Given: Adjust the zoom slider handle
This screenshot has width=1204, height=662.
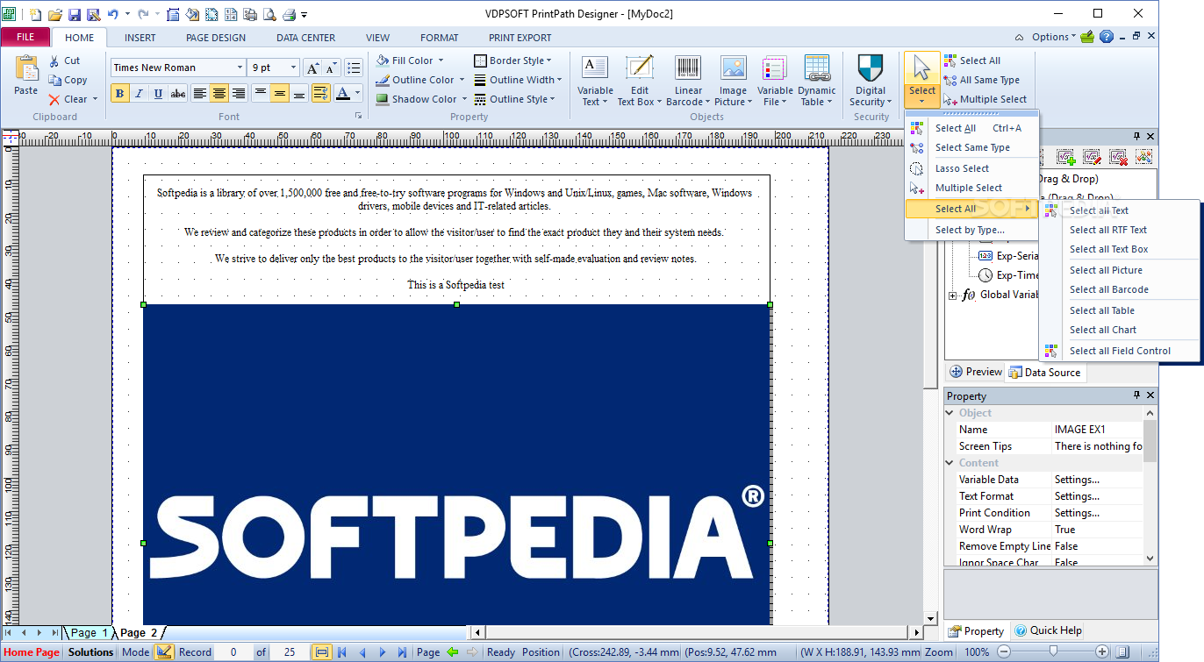Looking at the screenshot, I should (x=1052, y=651).
